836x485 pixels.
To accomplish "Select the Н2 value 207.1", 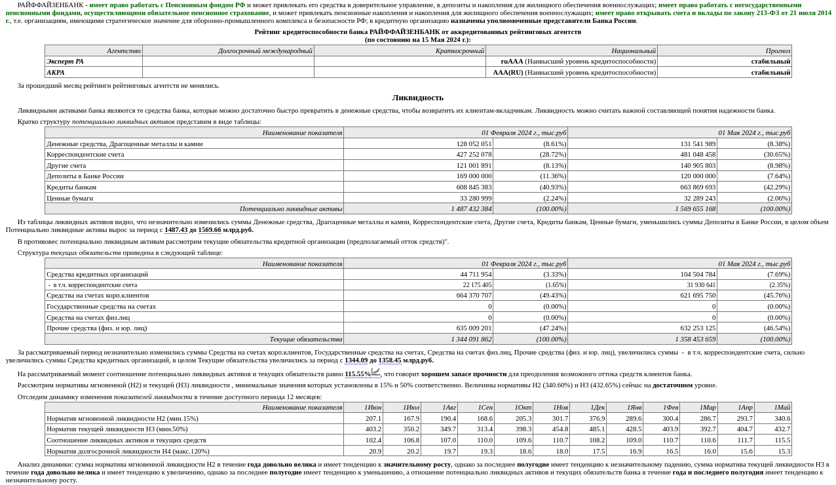I will 373,418.
